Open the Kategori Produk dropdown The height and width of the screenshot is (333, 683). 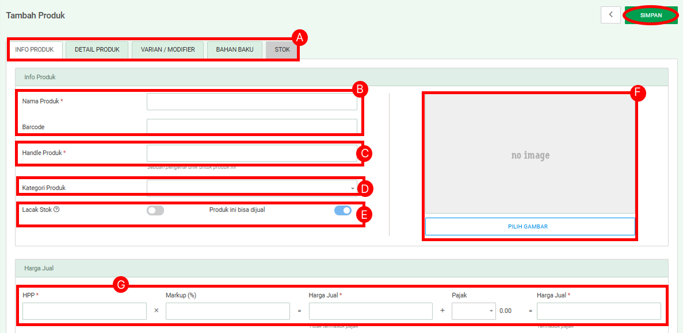(x=251, y=188)
